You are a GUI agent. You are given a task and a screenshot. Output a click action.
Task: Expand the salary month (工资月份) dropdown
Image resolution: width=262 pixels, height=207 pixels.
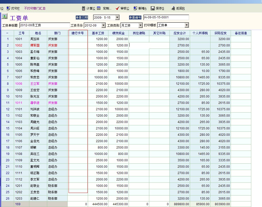(103, 25)
